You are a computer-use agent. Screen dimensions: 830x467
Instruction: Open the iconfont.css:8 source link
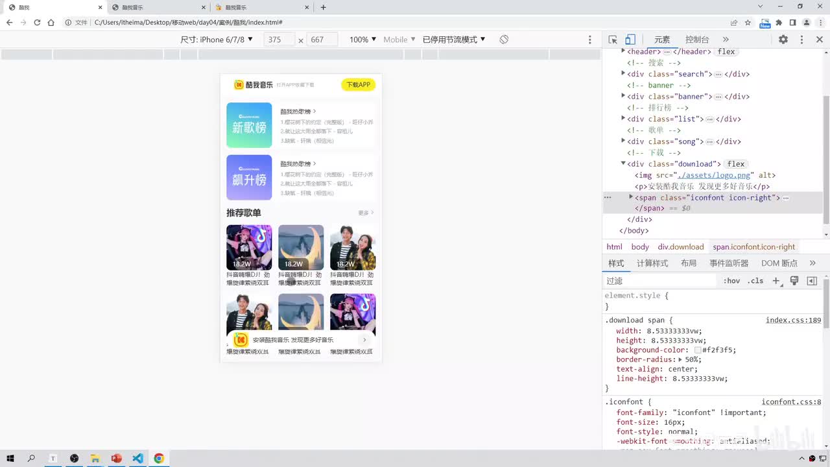[x=791, y=402]
